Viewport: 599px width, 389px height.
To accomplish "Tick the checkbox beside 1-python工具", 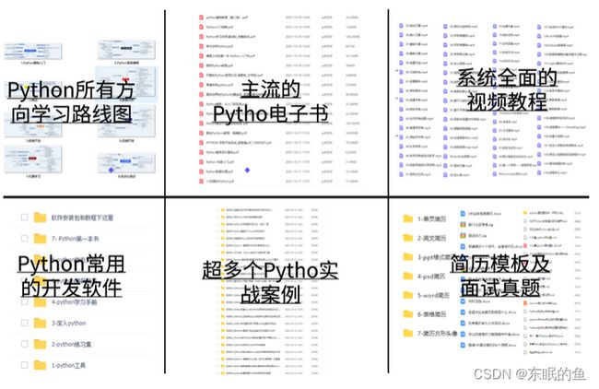I will pos(25,365).
